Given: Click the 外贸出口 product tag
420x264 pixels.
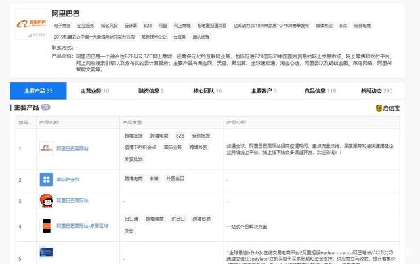Looking at the screenshot, I should point(175,178).
